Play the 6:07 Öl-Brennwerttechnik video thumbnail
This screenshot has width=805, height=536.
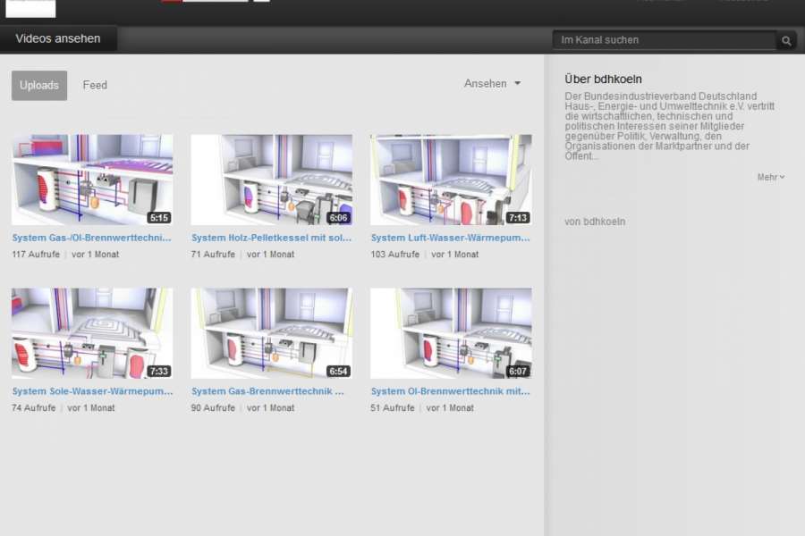(452, 333)
